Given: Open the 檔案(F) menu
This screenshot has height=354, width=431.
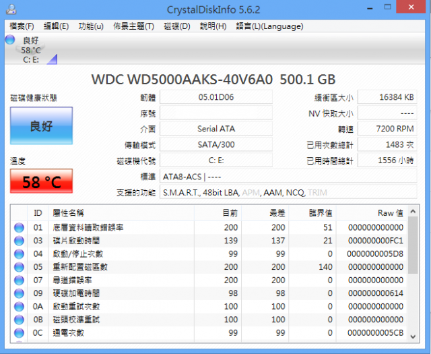Looking at the screenshot, I should pyautogui.click(x=22, y=26).
